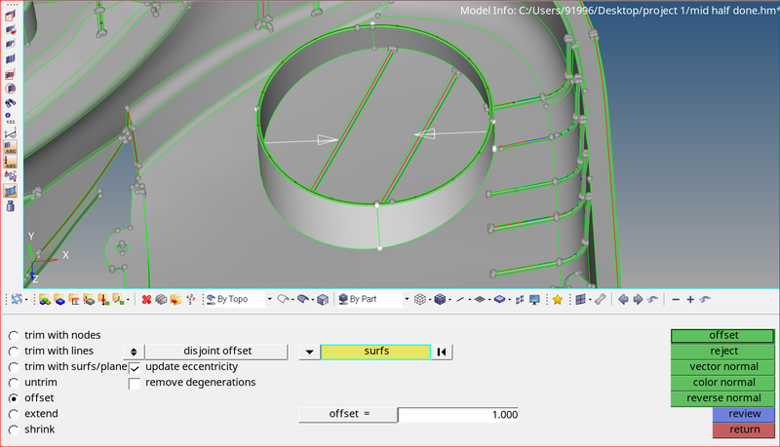Click the monitor display icon
780x447 pixels.
[534, 300]
